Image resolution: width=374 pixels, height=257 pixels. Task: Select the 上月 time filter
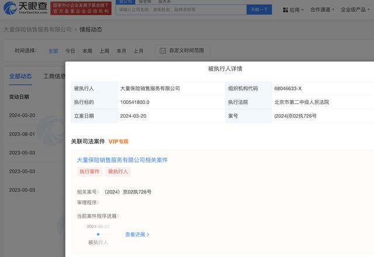pos(138,51)
